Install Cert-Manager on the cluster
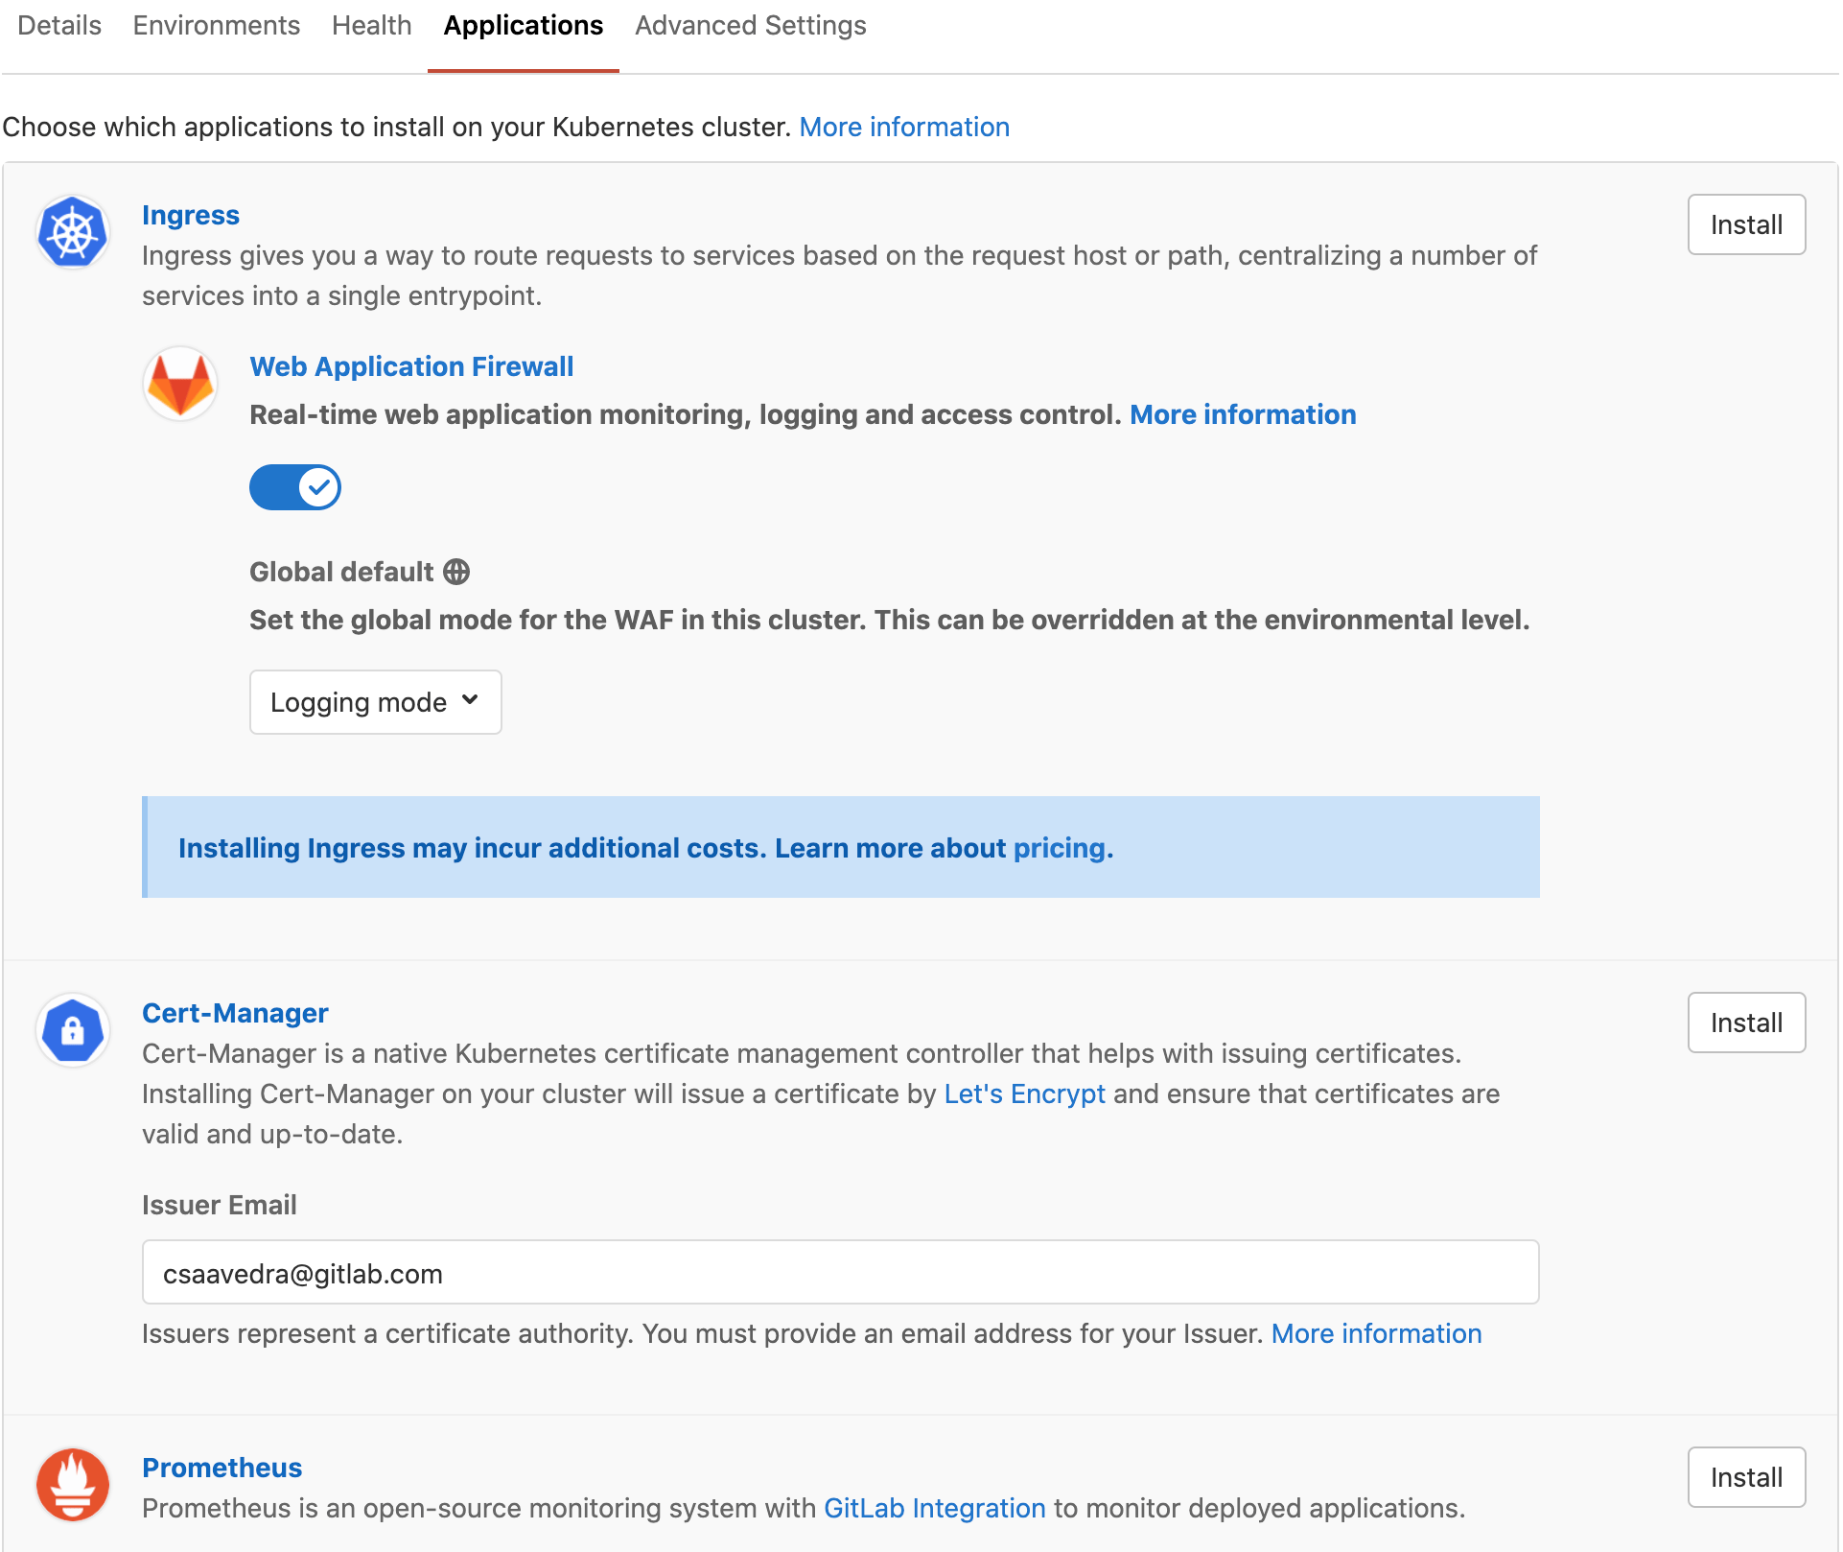The image size is (1843, 1552). click(x=1746, y=1023)
